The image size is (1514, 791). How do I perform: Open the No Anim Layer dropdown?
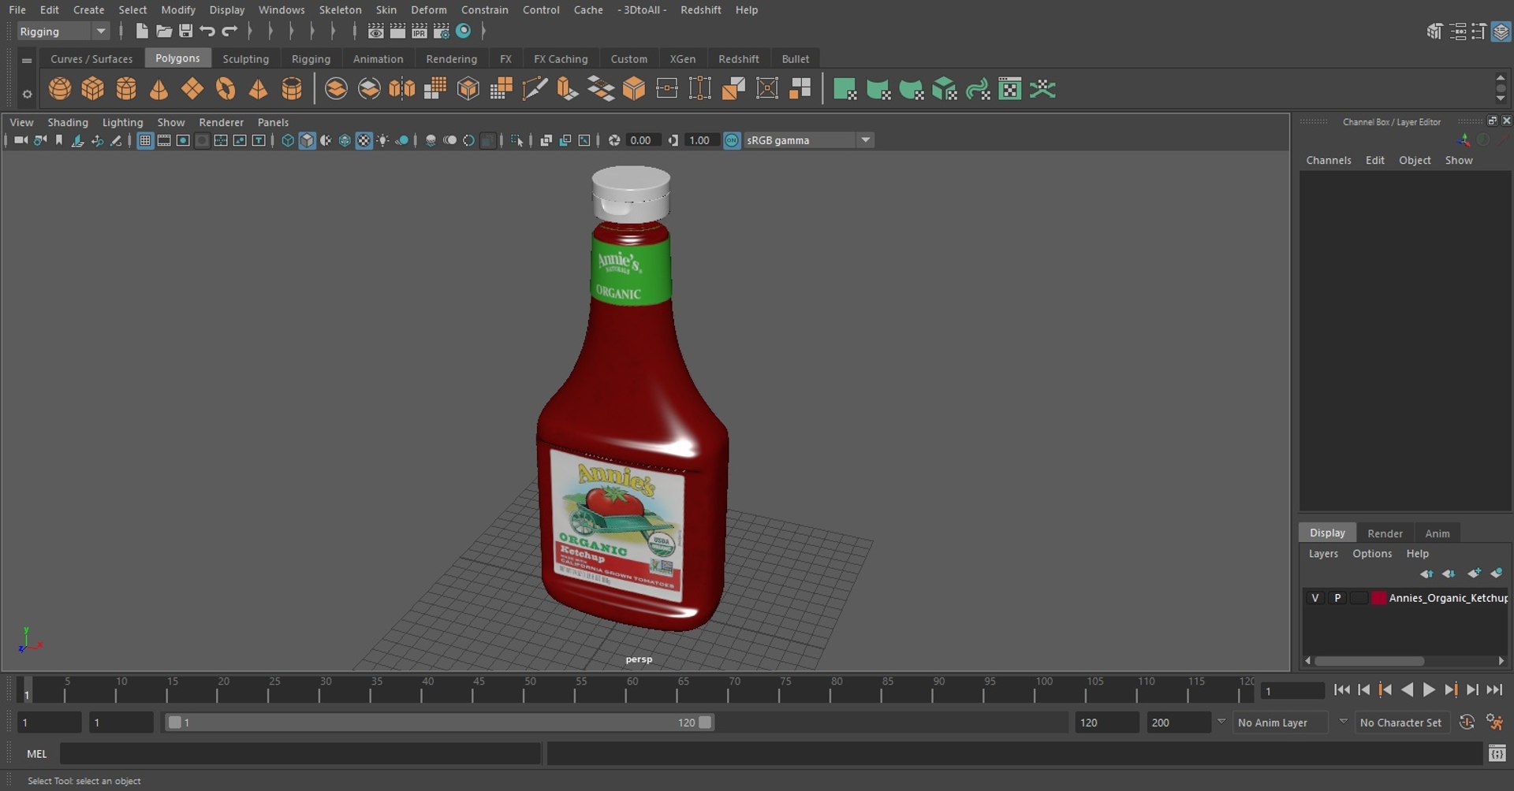click(x=1280, y=722)
